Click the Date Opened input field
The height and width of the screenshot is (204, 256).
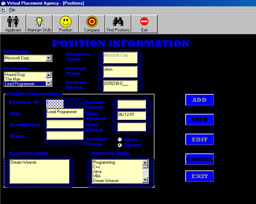(x=131, y=115)
